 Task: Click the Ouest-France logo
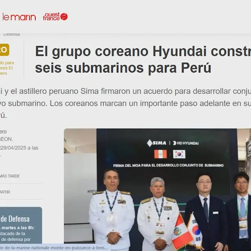55,16
